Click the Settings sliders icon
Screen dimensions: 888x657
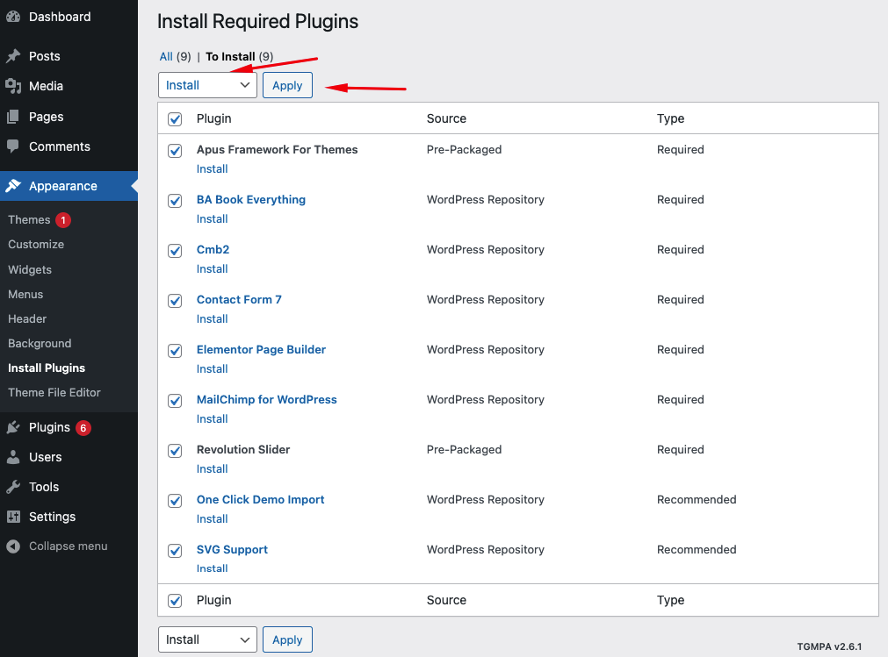[13, 517]
